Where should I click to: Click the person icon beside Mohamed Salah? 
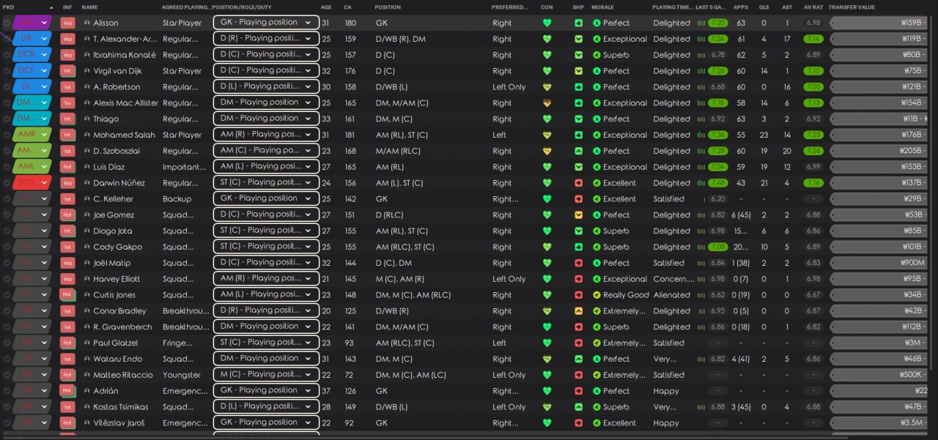click(88, 135)
